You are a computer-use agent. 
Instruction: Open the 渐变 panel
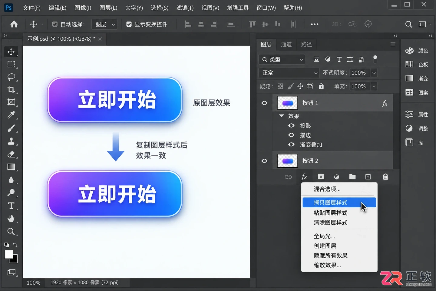coord(417,79)
